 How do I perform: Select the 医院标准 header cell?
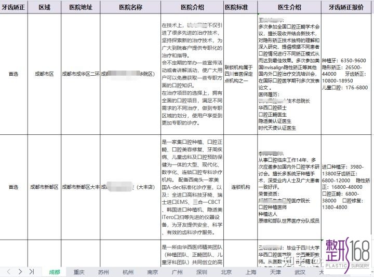point(241,7)
